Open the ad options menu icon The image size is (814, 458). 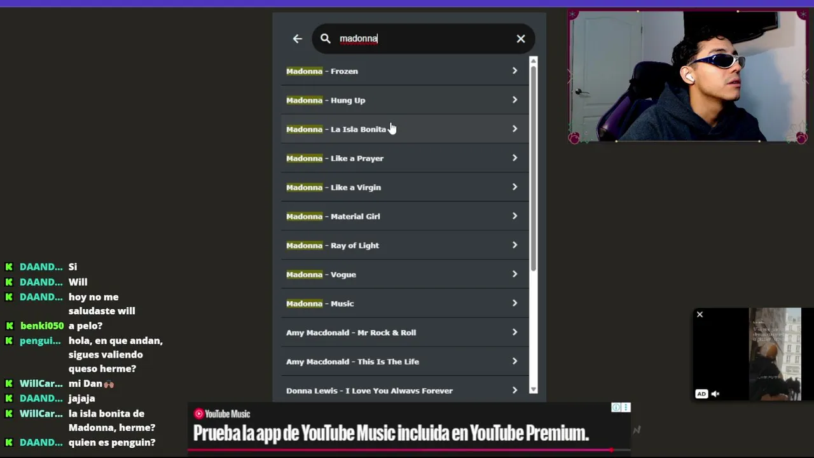coord(626,408)
